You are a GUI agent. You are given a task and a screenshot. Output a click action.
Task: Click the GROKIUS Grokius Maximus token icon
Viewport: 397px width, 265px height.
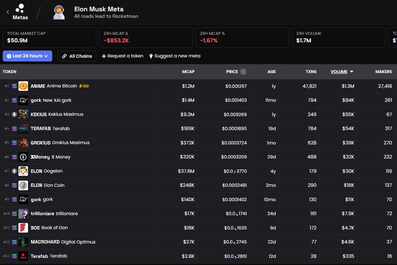click(x=23, y=143)
